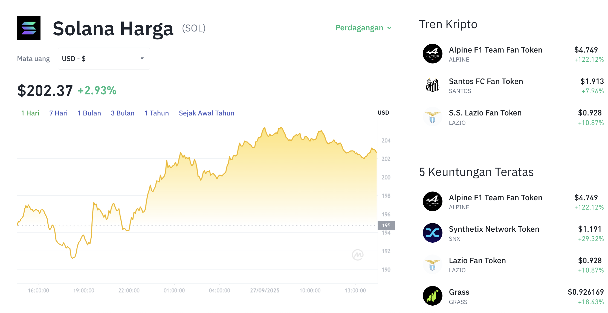Click the Solana logo icon
Screen dimensions: 608x313
tap(29, 28)
